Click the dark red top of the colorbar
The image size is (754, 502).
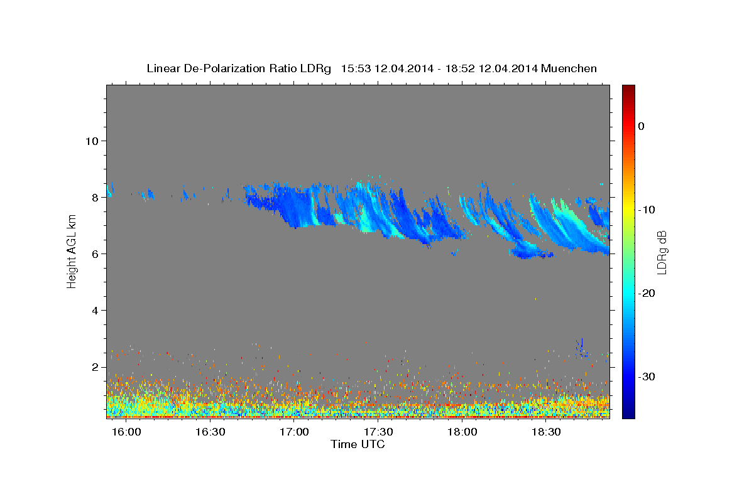click(628, 91)
